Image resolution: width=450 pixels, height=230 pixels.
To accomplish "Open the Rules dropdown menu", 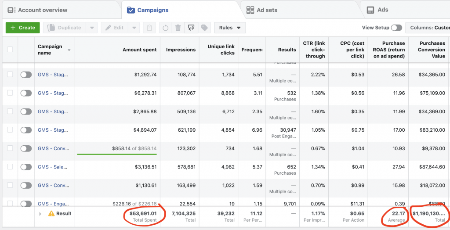I will coord(230,28).
